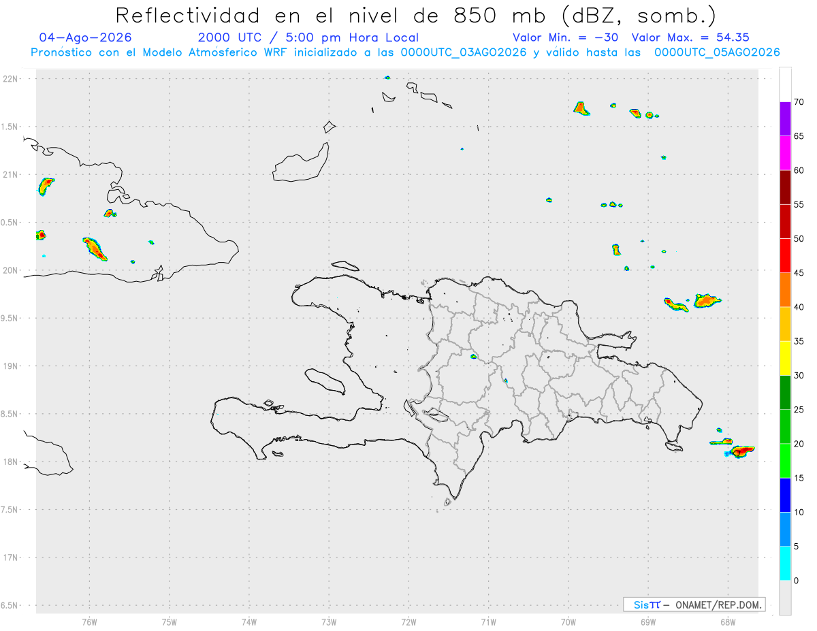The height and width of the screenshot is (631, 817).
Task: Click the '22N' latitude label
Action: coord(11,79)
